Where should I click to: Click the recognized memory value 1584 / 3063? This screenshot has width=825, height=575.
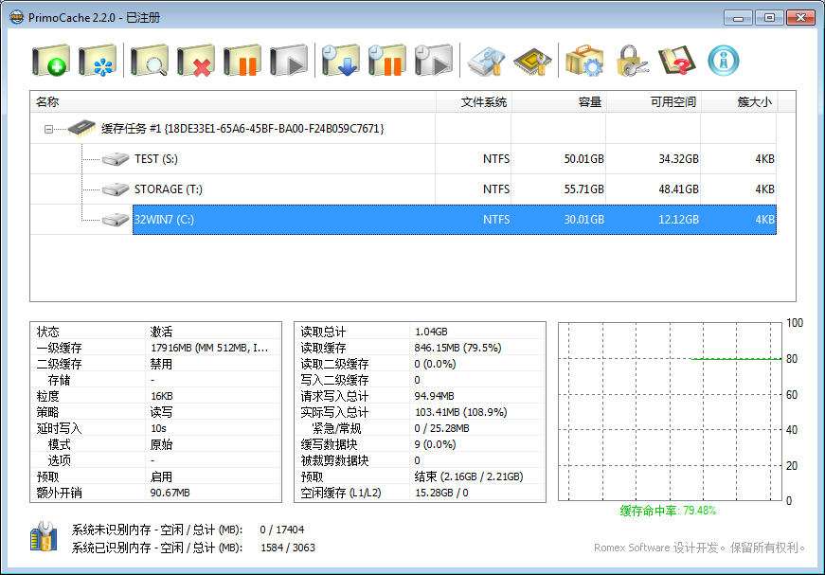[288, 548]
